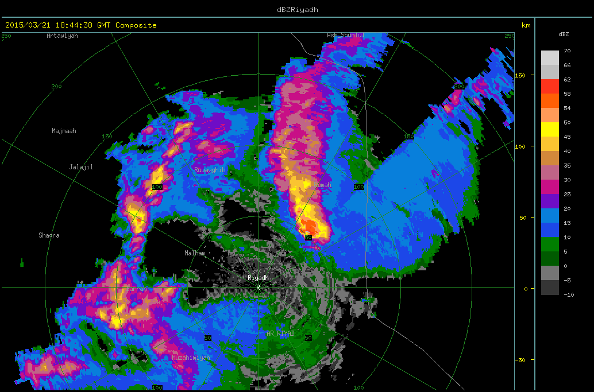Click the light orange 50–54 dBZ legend swatch
Image resolution: width=594 pixels, height=392 pixels.
coord(550,115)
